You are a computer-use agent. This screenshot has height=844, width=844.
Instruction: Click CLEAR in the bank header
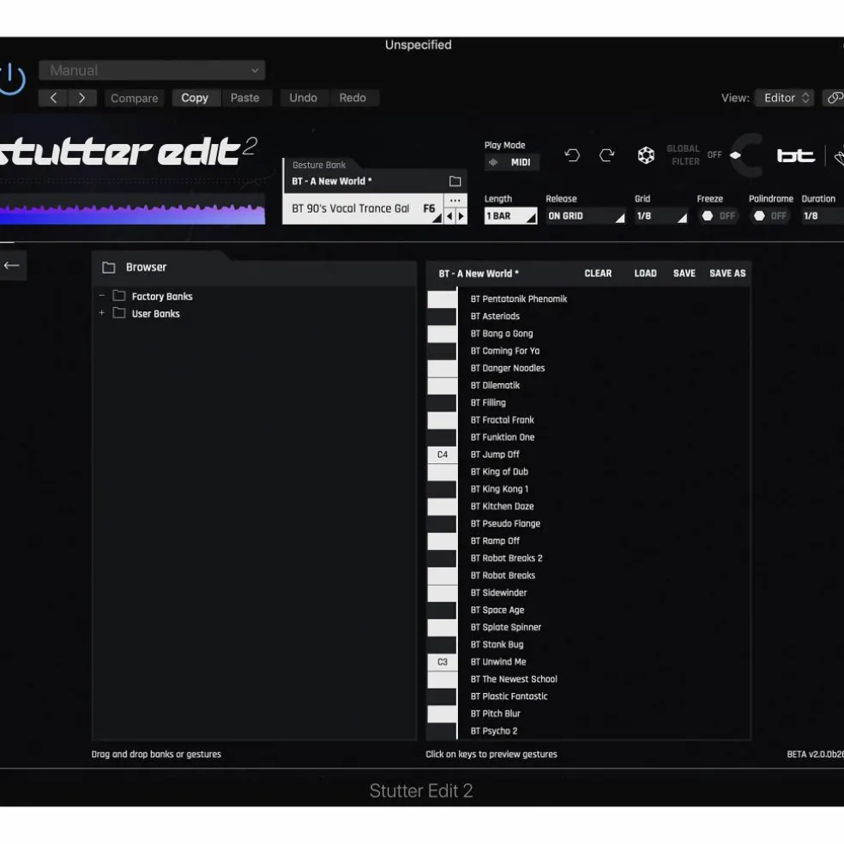tap(598, 274)
